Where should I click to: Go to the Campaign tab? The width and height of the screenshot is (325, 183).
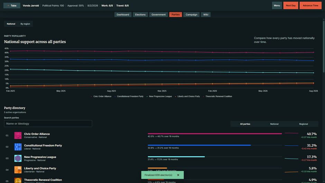[x=191, y=15]
